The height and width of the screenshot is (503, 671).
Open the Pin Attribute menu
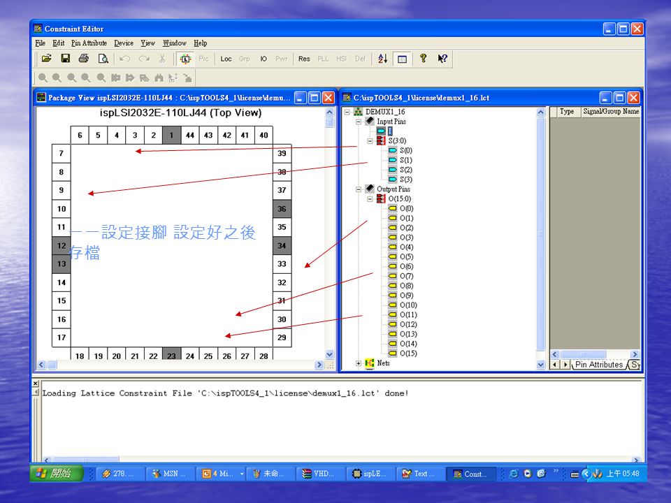89,43
